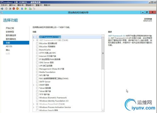The width and height of the screenshot is (157, 113).
Task: Check the TFTP 客户端 checkbox
Action: coord(37,95)
